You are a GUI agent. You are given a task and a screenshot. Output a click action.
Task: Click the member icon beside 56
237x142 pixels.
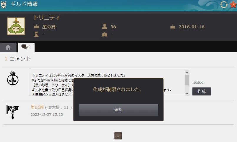tap(104, 27)
